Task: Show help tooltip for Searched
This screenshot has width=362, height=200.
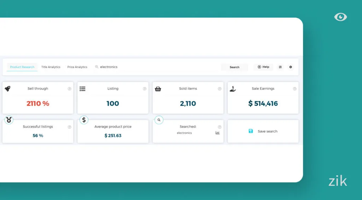Action: [x=220, y=127]
